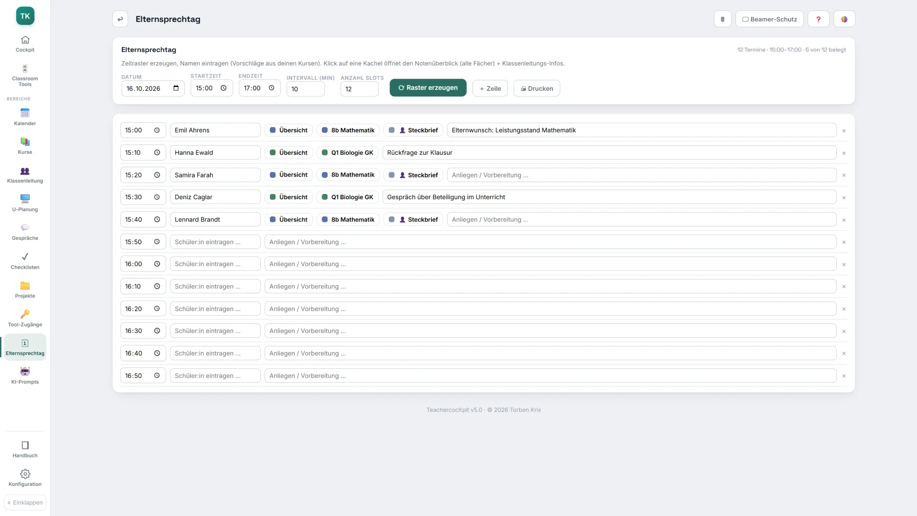Click the back arrow next to Elternsprechtag title
This screenshot has width=917, height=516.
click(120, 19)
